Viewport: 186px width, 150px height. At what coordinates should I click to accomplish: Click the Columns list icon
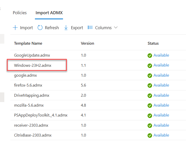pyautogui.click(x=90, y=27)
